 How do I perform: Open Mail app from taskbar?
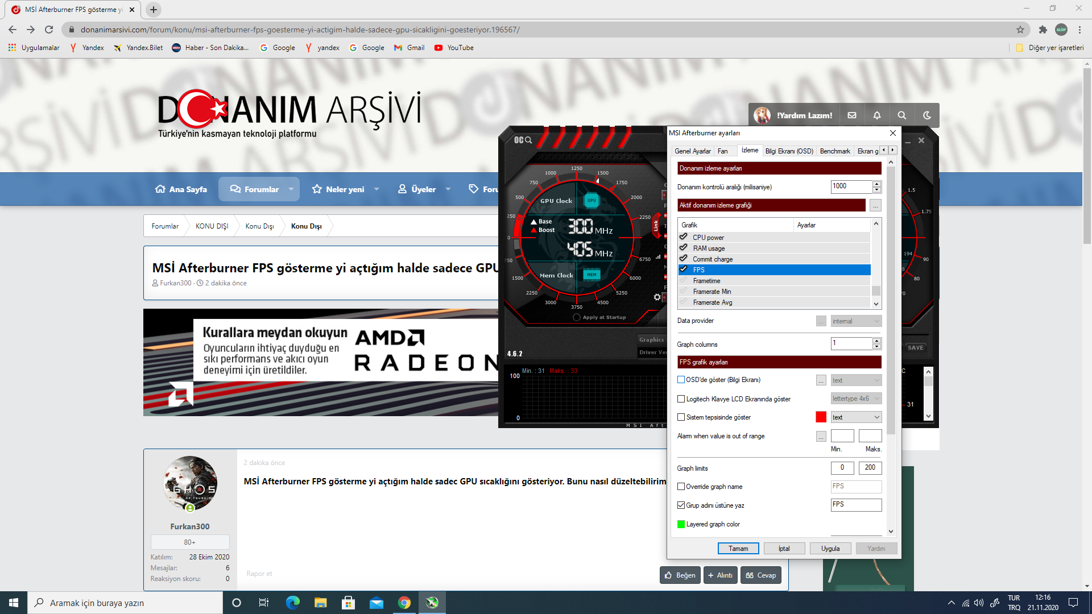click(376, 603)
